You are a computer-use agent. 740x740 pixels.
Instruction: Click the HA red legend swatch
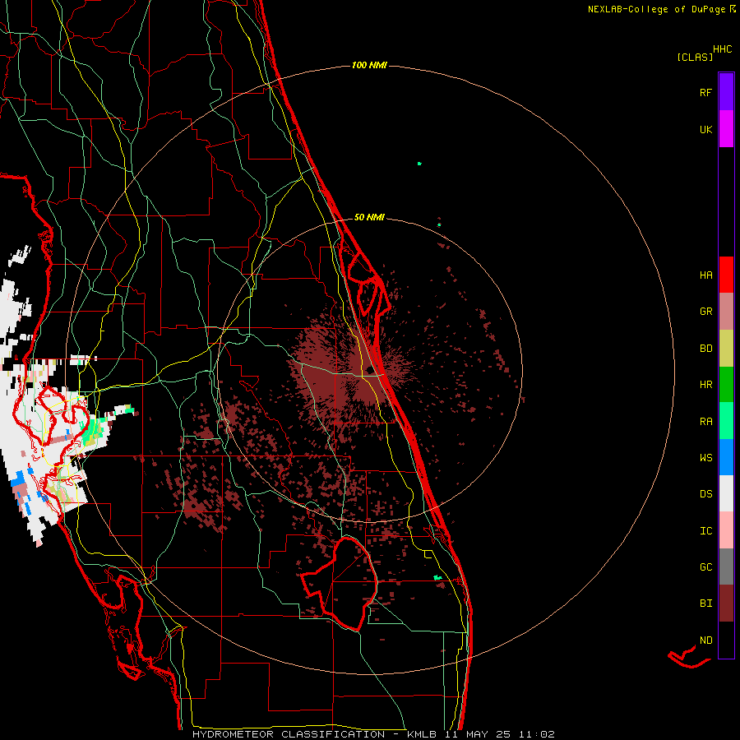[726, 275]
